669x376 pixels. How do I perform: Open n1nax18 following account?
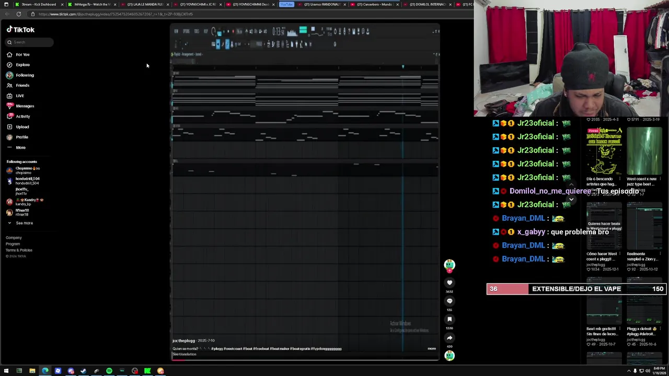(18, 212)
